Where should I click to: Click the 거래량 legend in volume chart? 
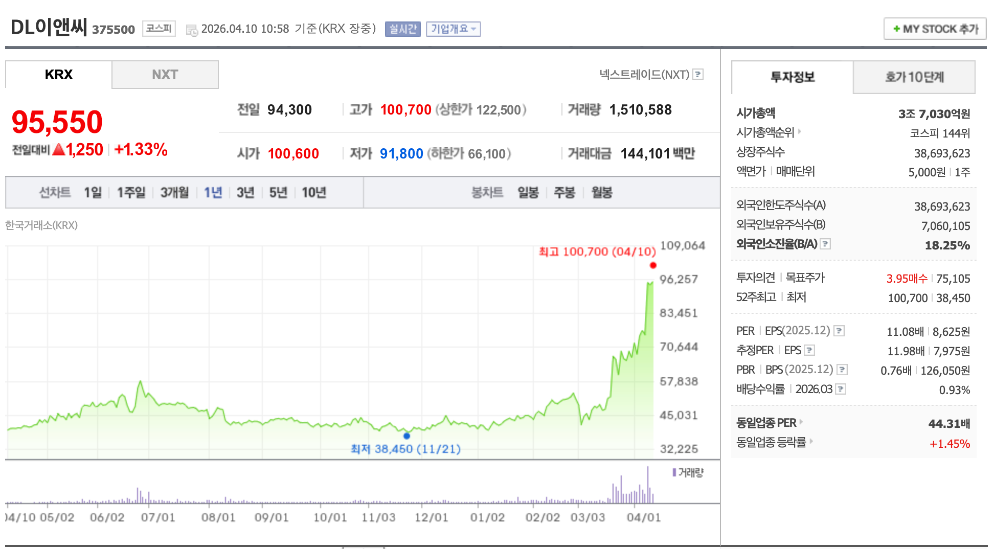(688, 472)
